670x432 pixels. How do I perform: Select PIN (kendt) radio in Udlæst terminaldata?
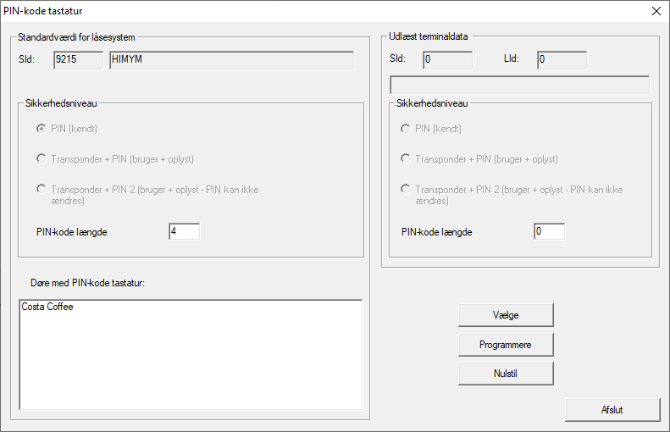pyautogui.click(x=406, y=129)
